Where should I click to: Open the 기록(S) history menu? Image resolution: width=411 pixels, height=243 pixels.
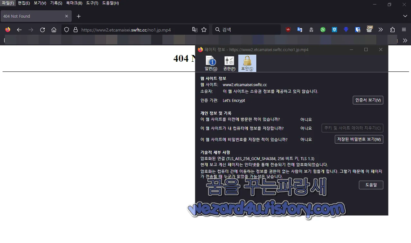[x=56, y=3]
